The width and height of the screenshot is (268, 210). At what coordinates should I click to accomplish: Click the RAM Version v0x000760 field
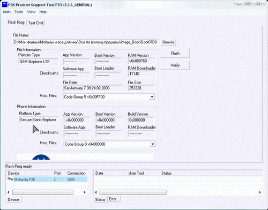point(142,61)
